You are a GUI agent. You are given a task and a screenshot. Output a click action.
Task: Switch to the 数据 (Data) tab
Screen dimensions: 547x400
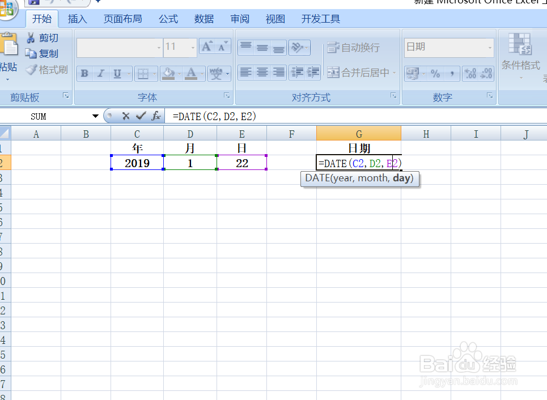point(204,19)
